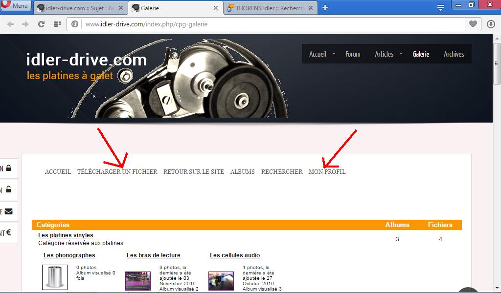The width and height of the screenshot is (501, 293).
Task: Open a new tab with plus button
Action: click(325, 7)
